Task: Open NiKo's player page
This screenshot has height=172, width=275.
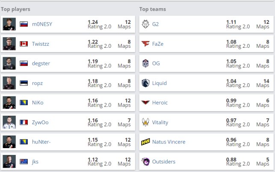Action: [x=38, y=102]
